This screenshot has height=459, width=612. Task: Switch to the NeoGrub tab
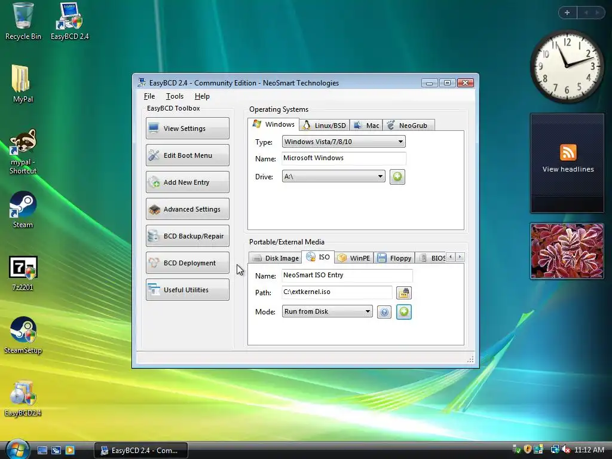(408, 126)
